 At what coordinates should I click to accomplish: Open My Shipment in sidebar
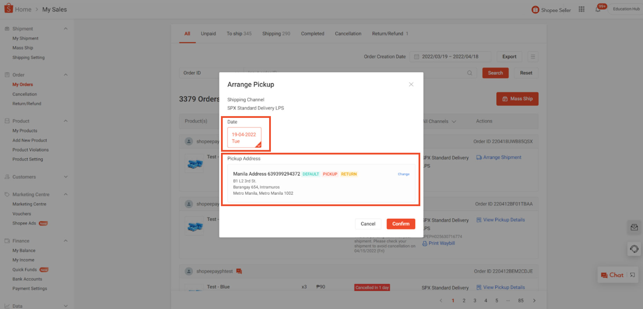point(25,38)
